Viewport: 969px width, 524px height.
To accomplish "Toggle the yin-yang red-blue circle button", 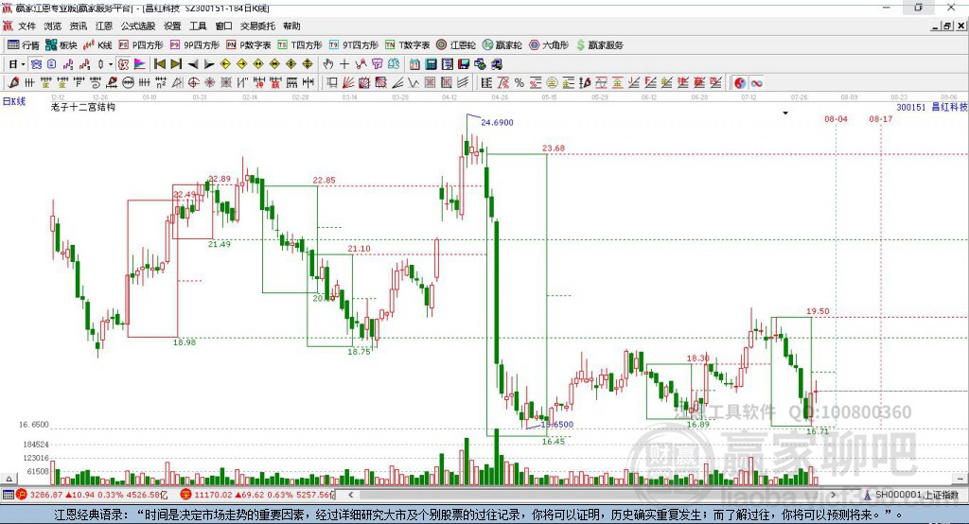I will pos(740,83).
